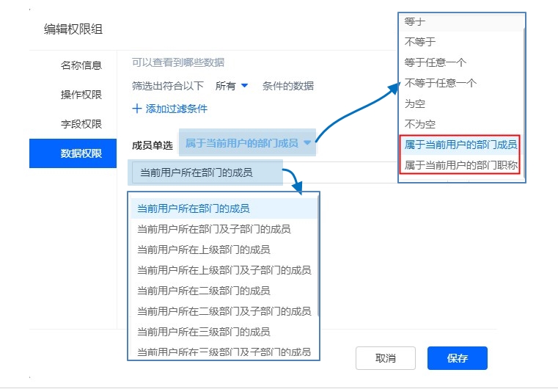
Task: Choose 不等于 in the operator list
Action: [x=420, y=42]
